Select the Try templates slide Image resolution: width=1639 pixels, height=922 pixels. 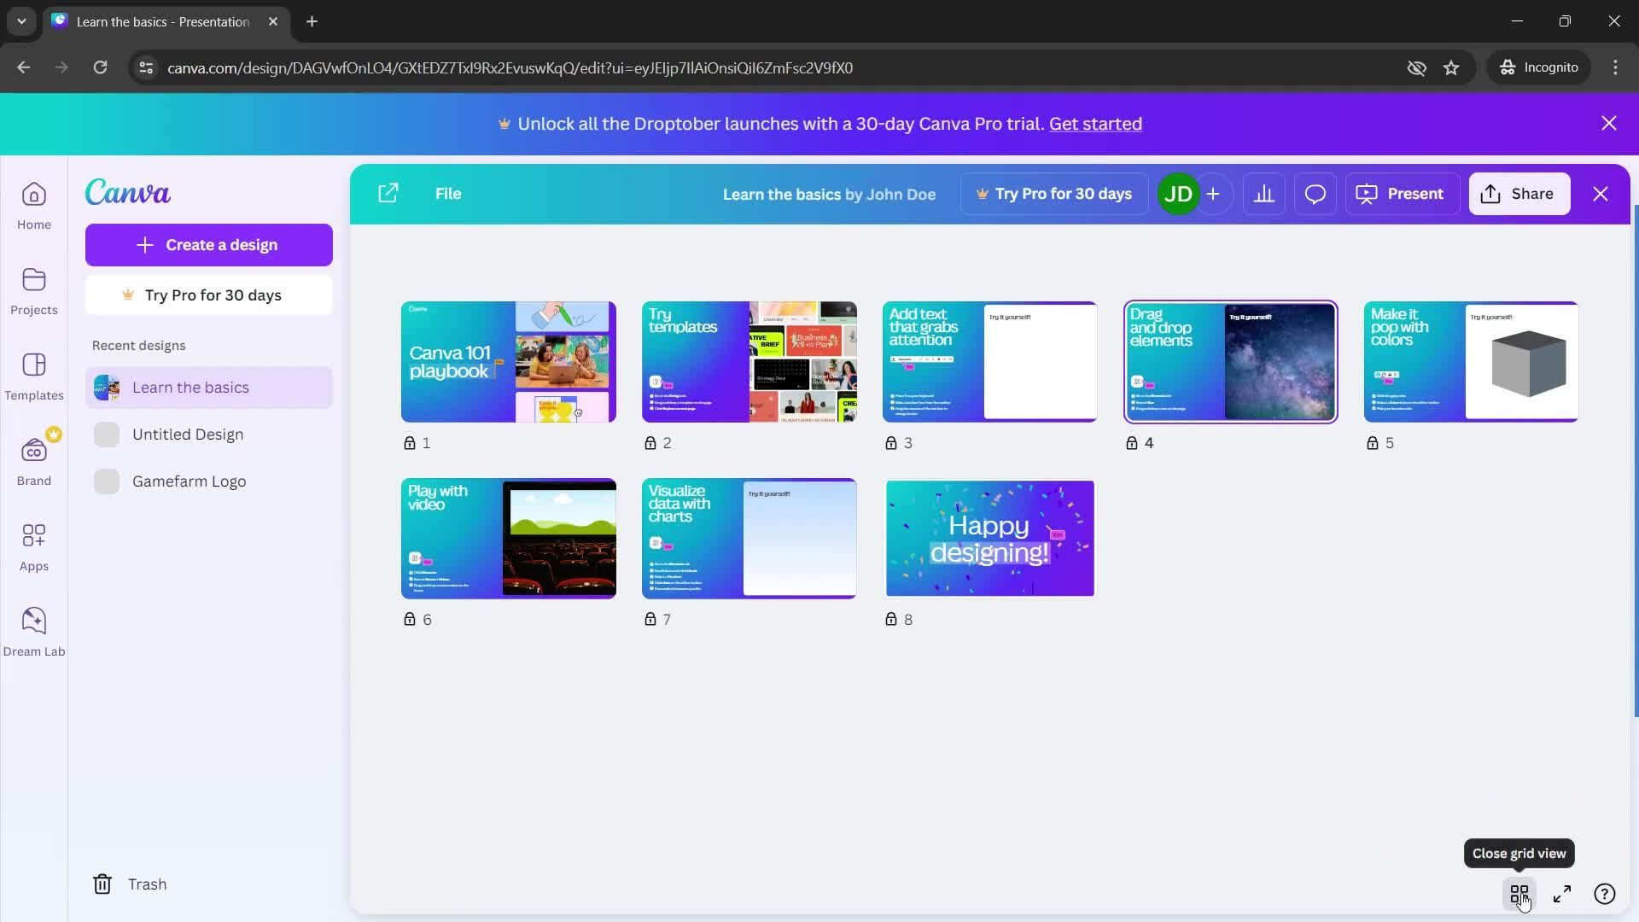click(x=750, y=362)
